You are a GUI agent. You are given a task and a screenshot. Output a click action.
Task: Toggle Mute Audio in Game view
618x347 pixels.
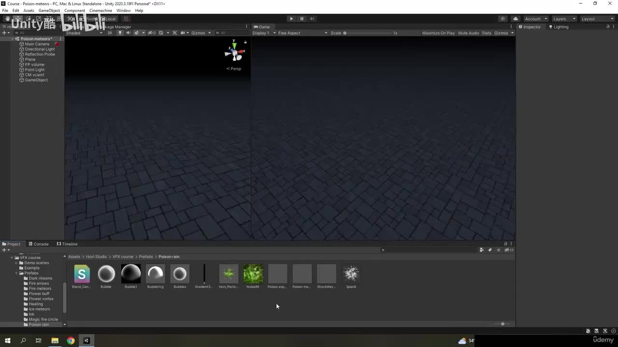pos(468,33)
